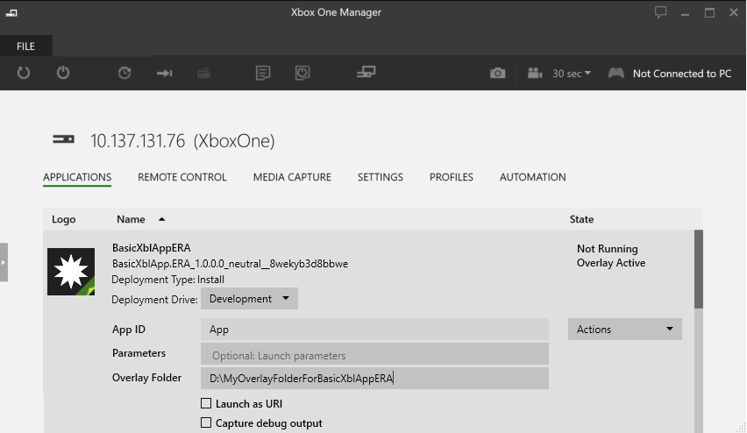The image size is (747, 433).
Task: Enable the Launch as URI checkbox
Action: (x=206, y=403)
